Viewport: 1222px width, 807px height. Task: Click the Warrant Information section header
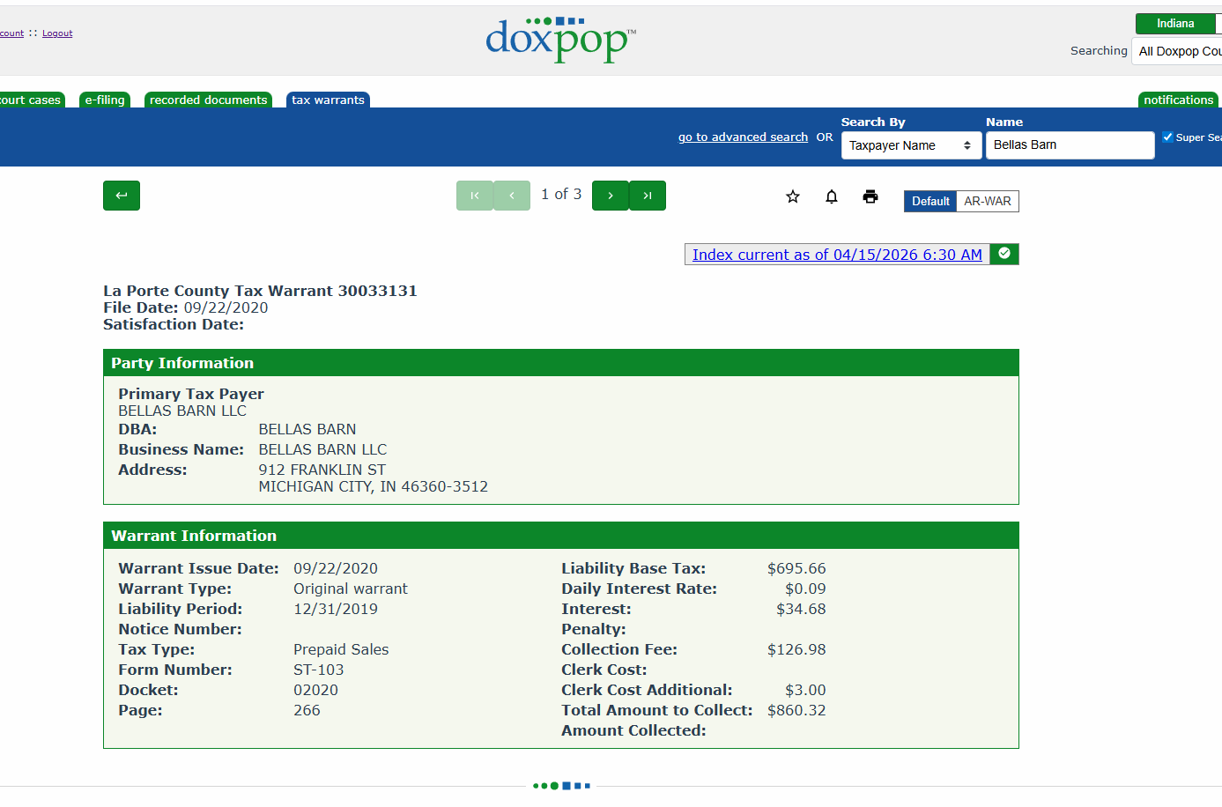(x=561, y=536)
